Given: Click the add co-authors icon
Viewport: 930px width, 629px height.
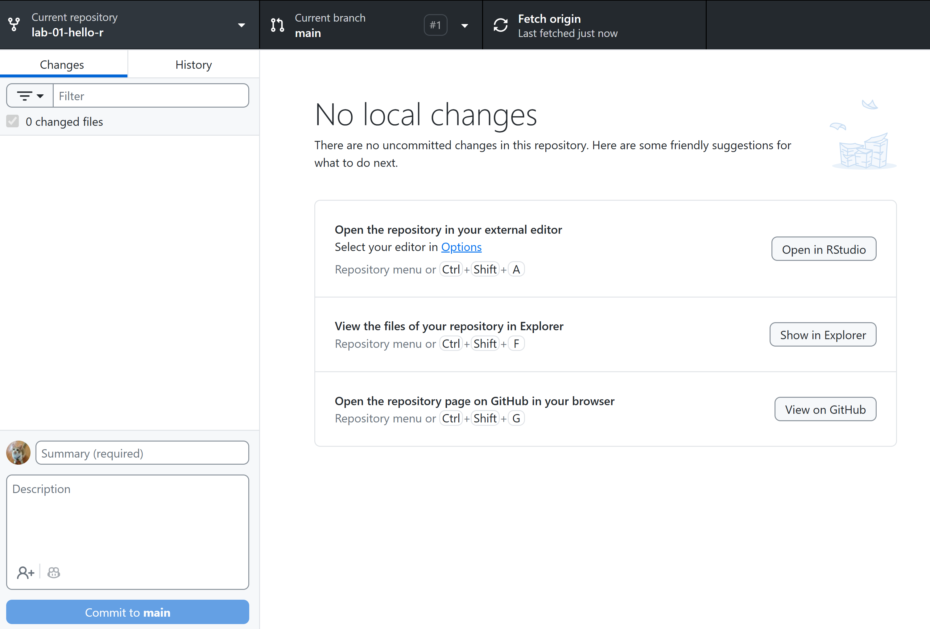Looking at the screenshot, I should click(26, 573).
